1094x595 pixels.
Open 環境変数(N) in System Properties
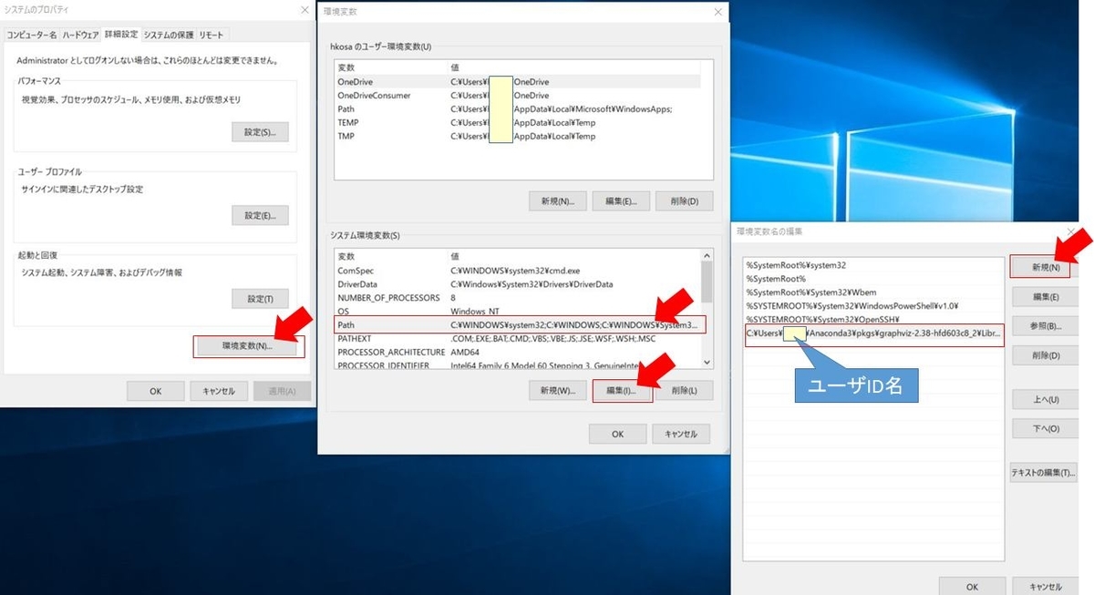pos(248,346)
